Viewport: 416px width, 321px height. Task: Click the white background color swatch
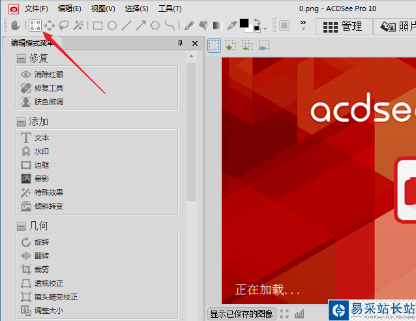[x=250, y=29]
